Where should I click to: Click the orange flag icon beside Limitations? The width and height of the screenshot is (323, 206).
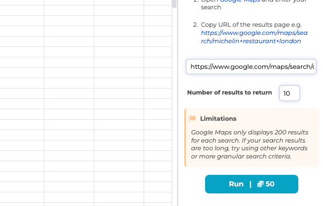192,119
